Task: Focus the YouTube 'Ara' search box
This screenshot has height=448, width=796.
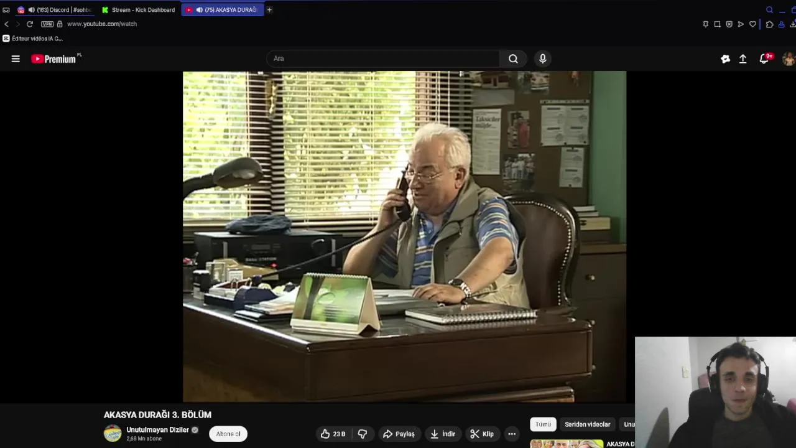Action: coord(382,58)
